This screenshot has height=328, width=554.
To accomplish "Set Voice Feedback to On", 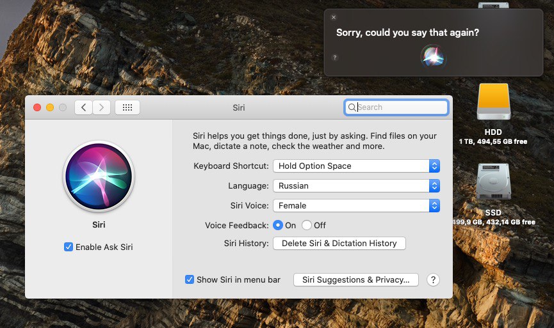I will [x=278, y=225].
